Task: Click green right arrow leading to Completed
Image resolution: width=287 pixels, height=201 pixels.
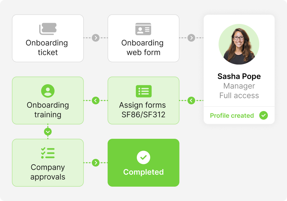Action: [96, 163]
